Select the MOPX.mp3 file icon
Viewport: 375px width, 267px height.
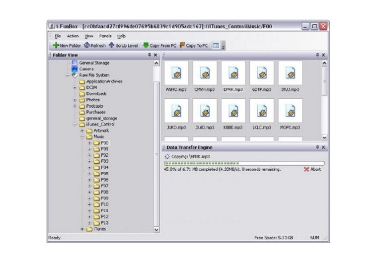tap(290, 111)
